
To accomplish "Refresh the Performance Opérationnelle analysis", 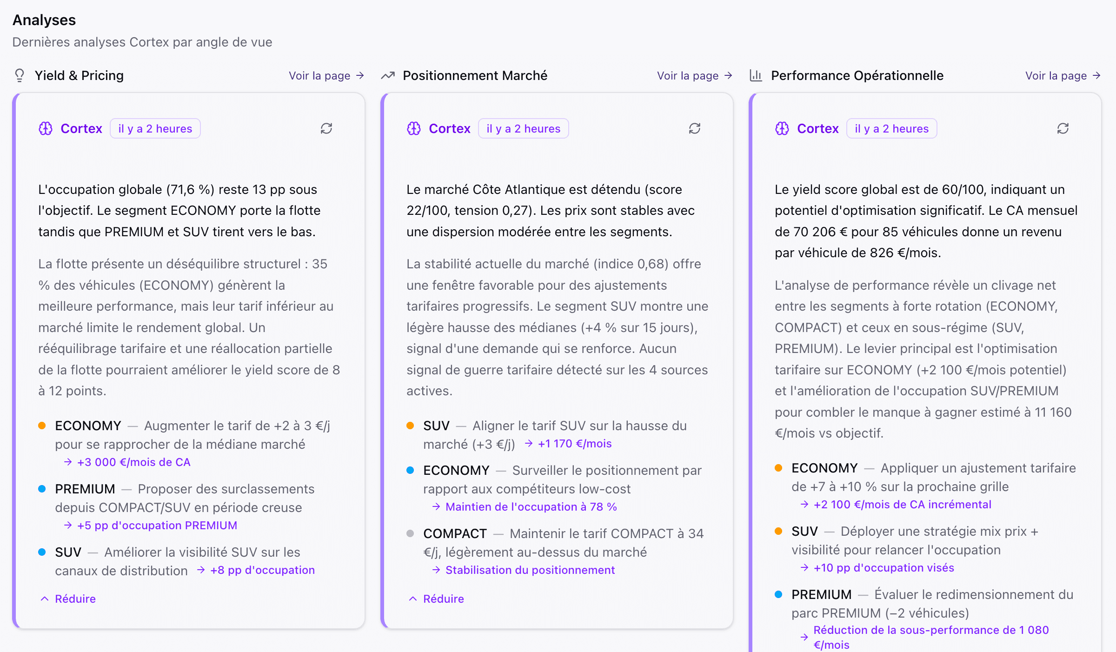I will pos(1063,128).
